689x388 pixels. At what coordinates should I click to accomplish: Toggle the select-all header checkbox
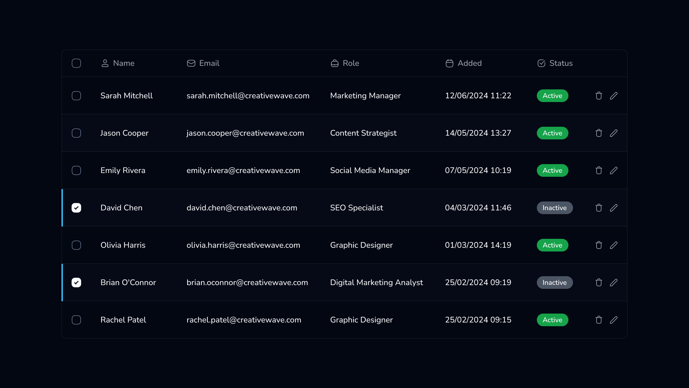point(76,63)
